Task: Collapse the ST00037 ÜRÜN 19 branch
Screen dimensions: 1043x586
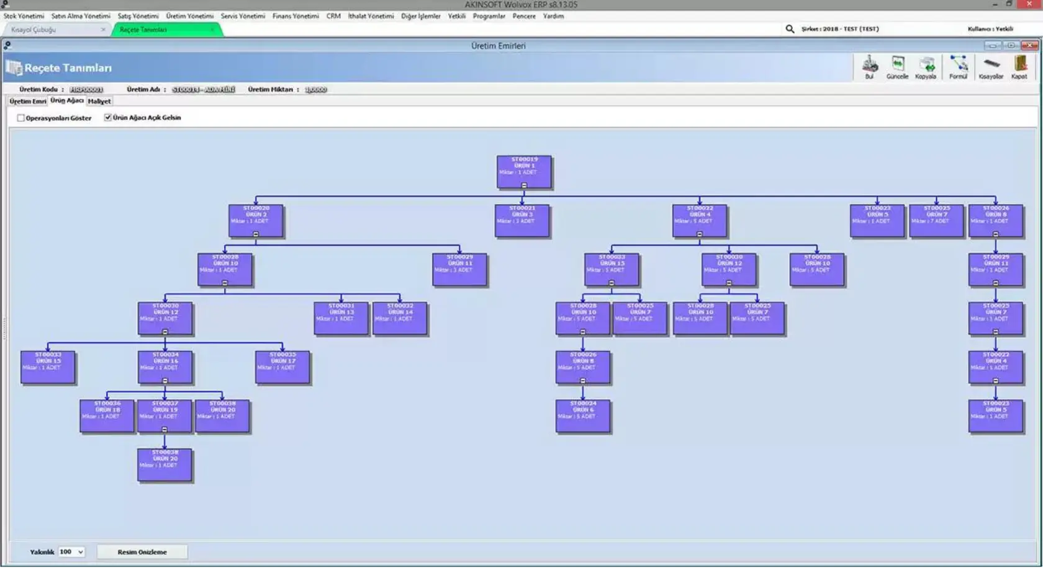Action: point(165,429)
